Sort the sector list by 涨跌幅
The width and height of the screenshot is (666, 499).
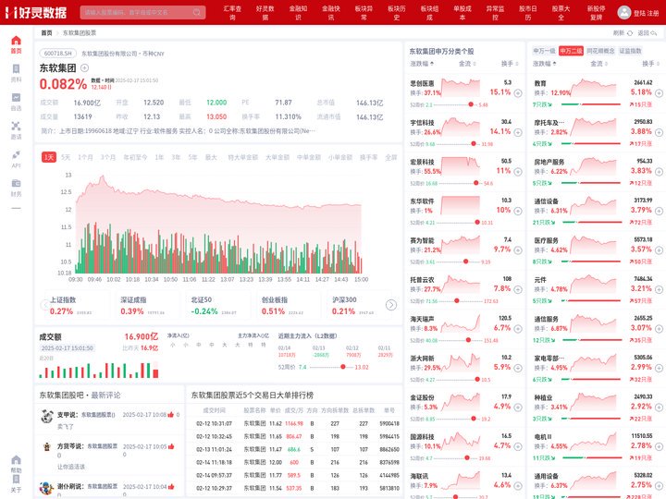pyautogui.click(x=545, y=64)
